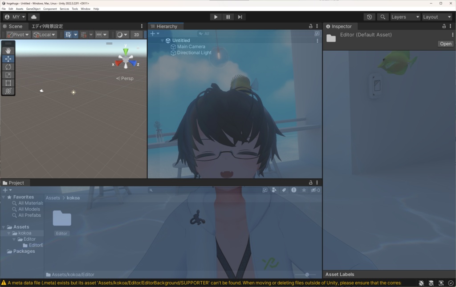Collapse the Untitled scene in the Hierarchy
The width and height of the screenshot is (456, 287).
tap(162, 40)
